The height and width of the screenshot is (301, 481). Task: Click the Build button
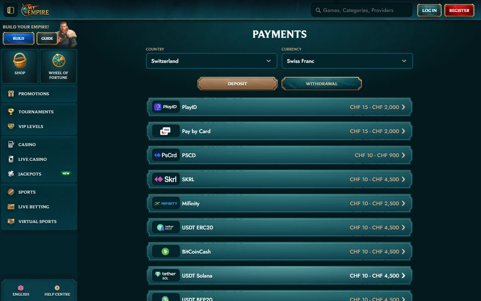[x=18, y=38]
